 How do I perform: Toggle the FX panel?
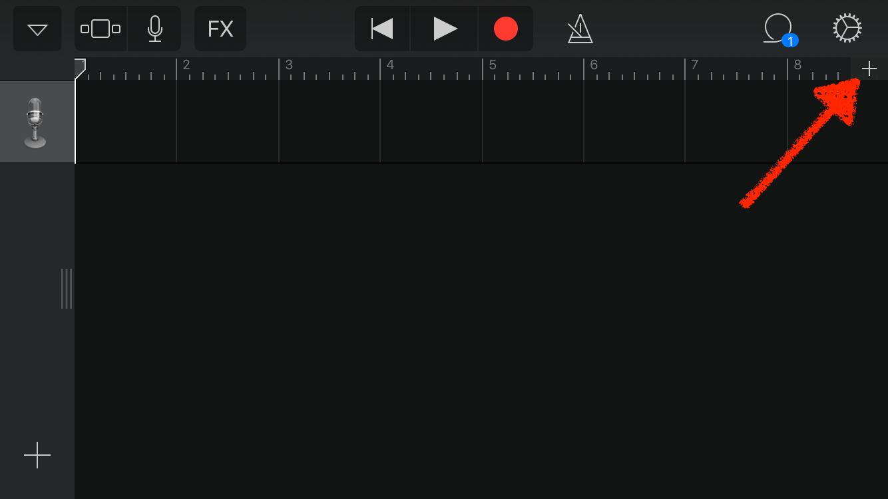click(220, 29)
